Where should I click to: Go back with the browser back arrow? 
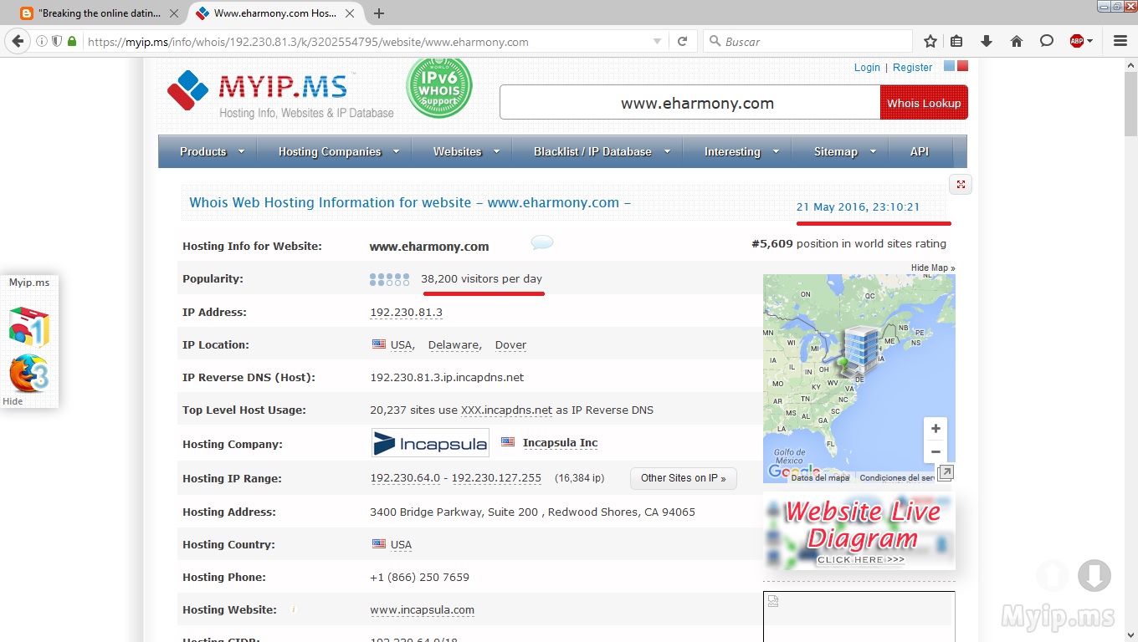click(18, 41)
